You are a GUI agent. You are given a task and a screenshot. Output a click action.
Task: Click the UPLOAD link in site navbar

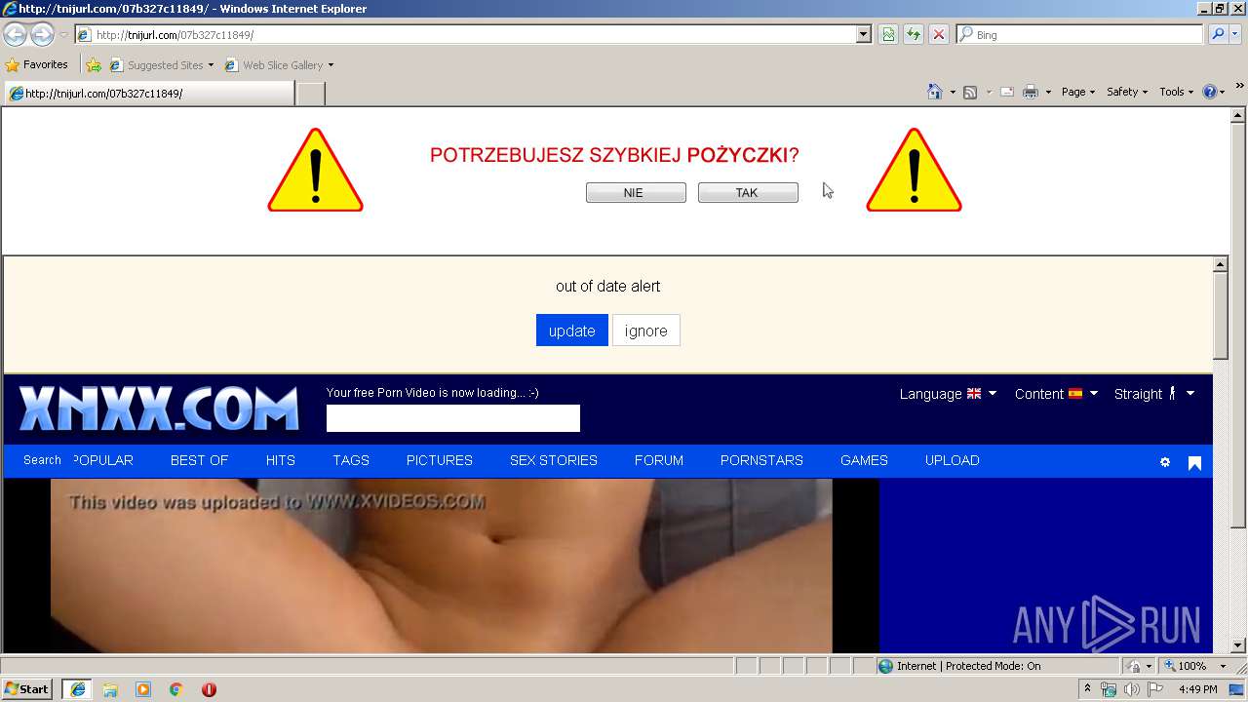point(953,460)
